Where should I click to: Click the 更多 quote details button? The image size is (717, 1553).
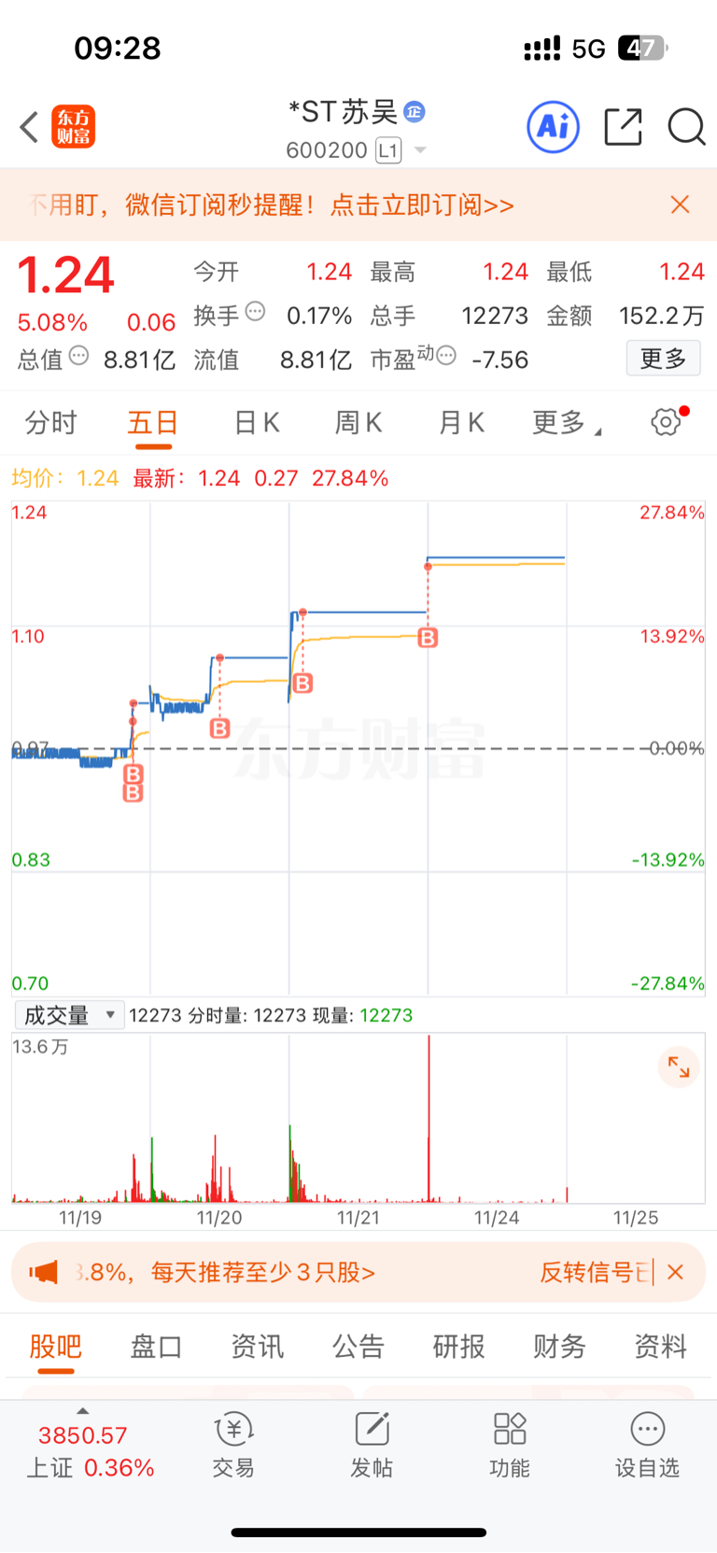(663, 359)
